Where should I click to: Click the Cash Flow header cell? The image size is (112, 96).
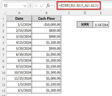pyautogui.click(x=46, y=18)
